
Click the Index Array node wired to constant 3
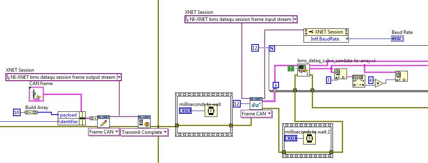point(340,74)
